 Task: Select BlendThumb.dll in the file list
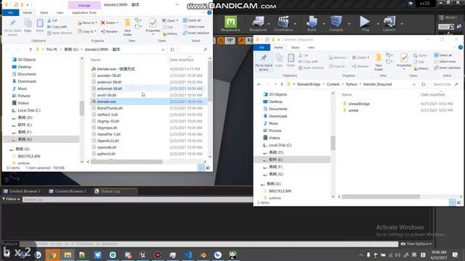(110, 108)
